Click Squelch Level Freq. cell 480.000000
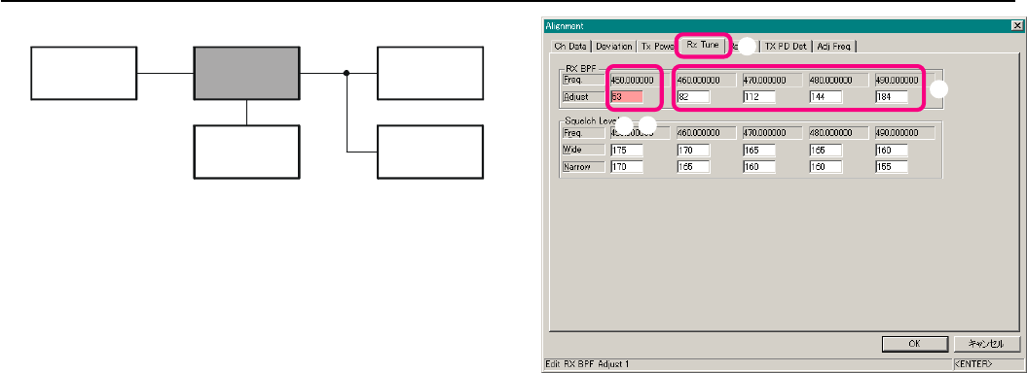The width and height of the screenshot is (1027, 373). tap(838, 133)
